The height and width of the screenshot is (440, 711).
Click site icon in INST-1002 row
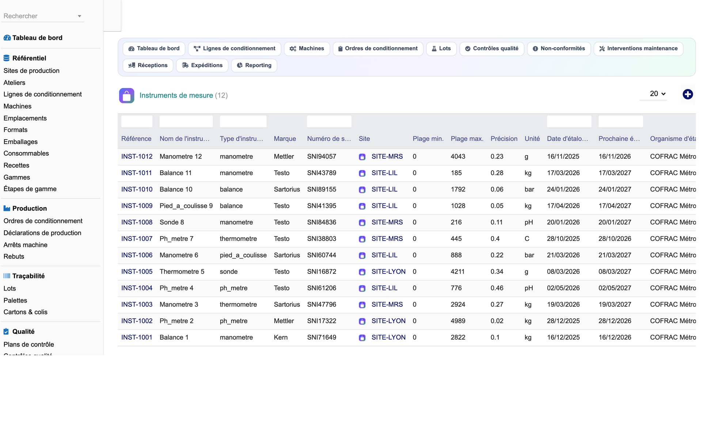click(x=362, y=321)
